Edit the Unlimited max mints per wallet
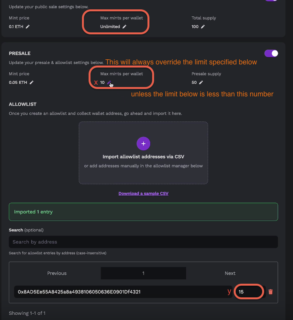 click(x=124, y=27)
